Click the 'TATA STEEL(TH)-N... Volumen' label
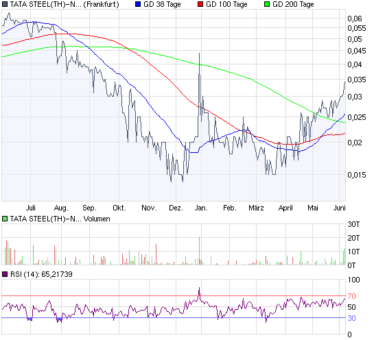Viewport: 374px width, 340px height. (x=60, y=219)
